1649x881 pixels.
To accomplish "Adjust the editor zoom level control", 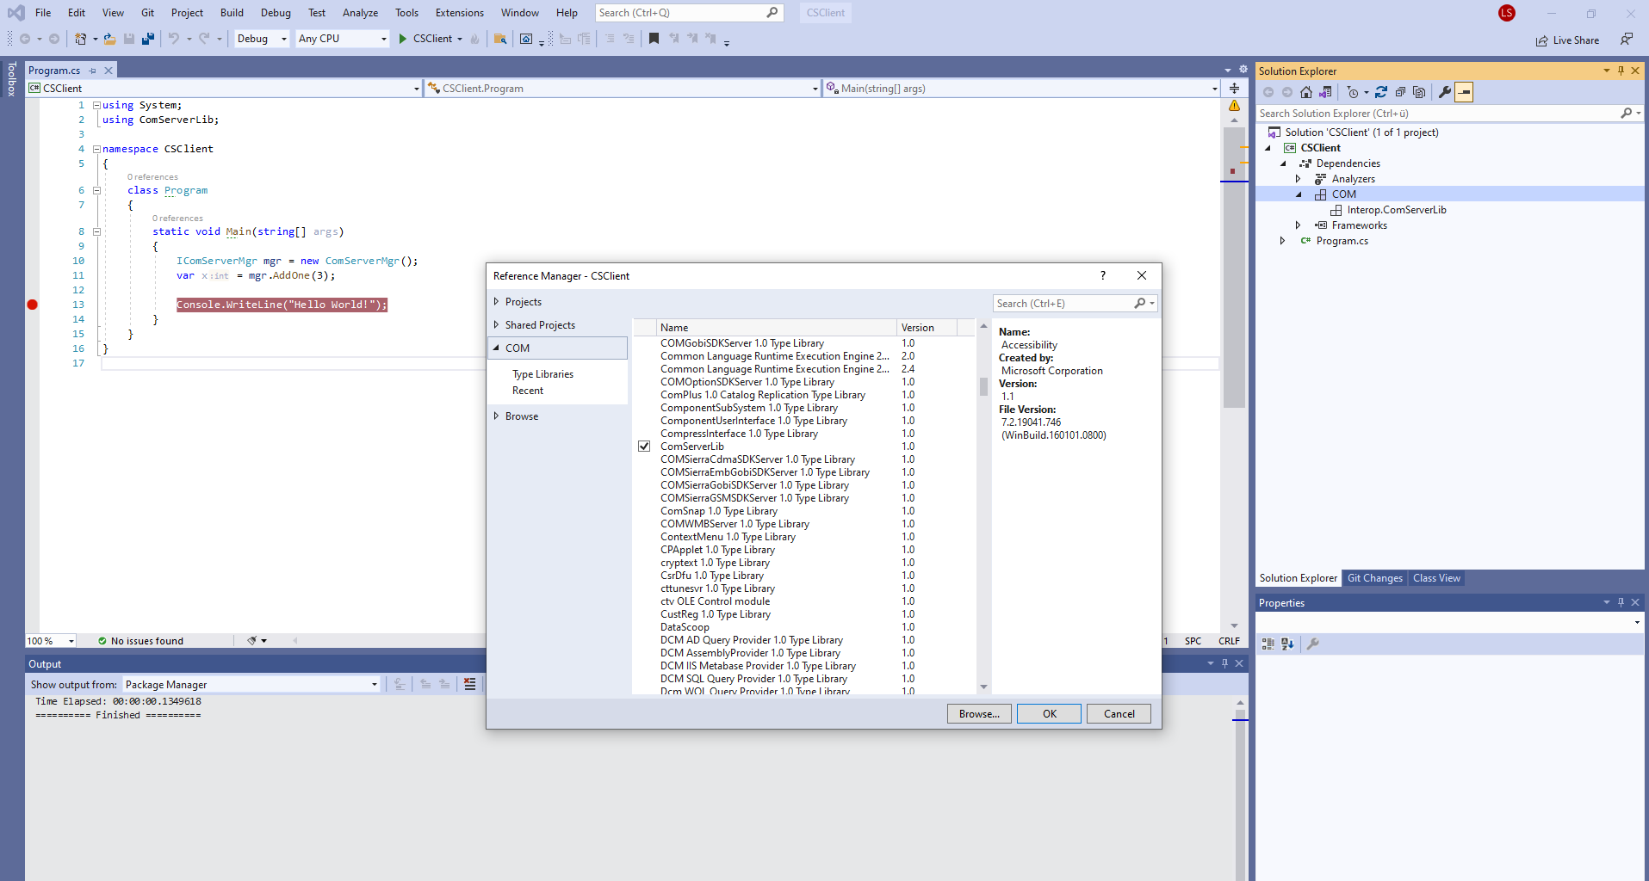I will (49, 640).
